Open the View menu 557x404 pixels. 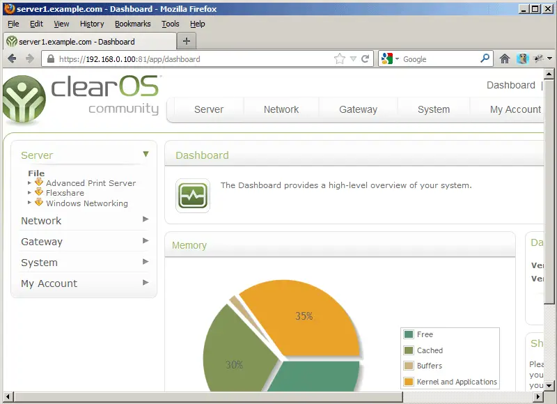(x=61, y=24)
